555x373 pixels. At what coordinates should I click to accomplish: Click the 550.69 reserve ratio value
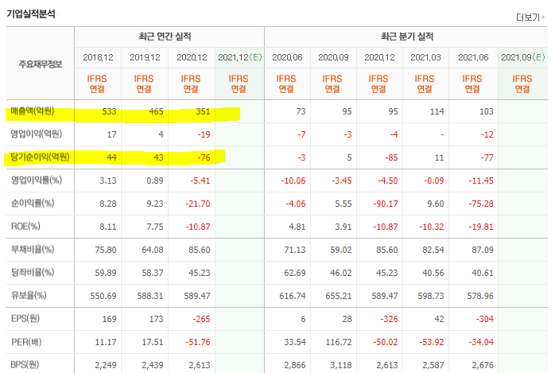click(103, 296)
